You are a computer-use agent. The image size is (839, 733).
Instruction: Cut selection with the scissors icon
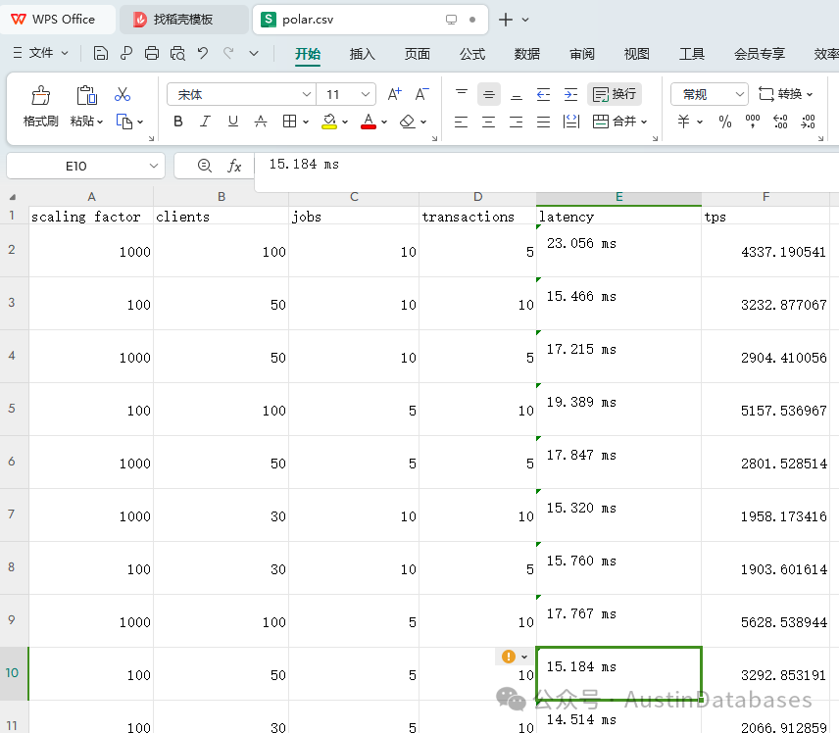pyautogui.click(x=123, y=95)
